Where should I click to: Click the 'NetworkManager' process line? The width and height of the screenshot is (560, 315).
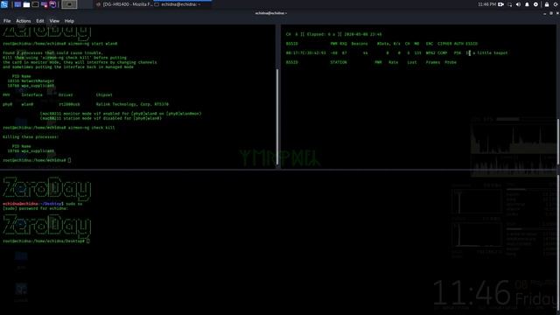(x=31, y=81)
